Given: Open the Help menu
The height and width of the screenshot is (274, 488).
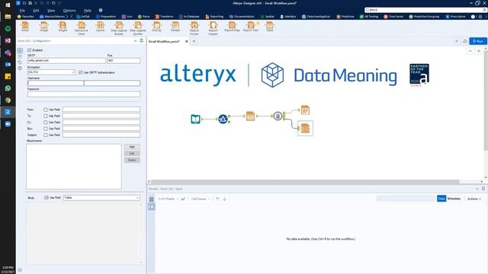Looking at the screenshot, I should point(88,10).
